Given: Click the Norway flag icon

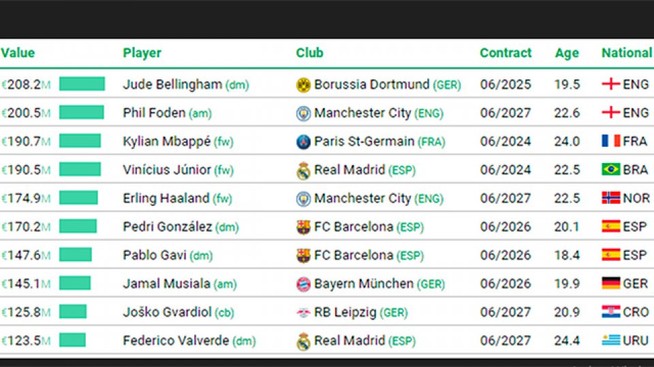Looking at the screenshot, I should tap(610, 198).
